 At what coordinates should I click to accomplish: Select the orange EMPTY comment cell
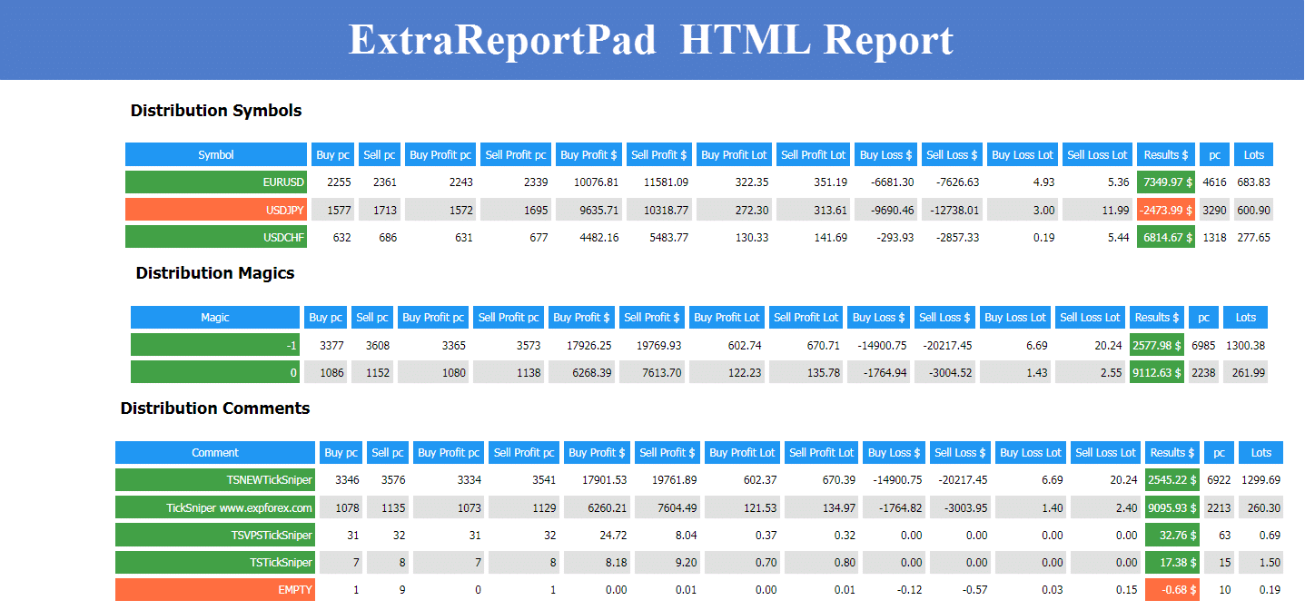[x=215, y=590]
